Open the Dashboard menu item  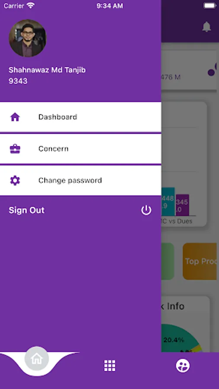(x=81, y=117)
